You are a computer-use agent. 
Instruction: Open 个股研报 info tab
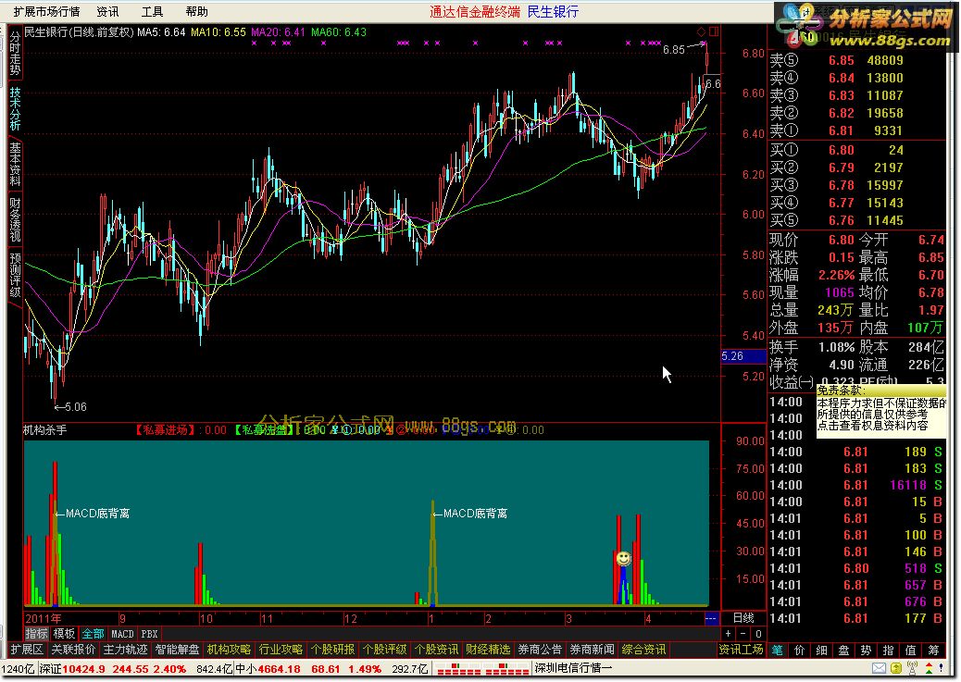pos(332,650)
